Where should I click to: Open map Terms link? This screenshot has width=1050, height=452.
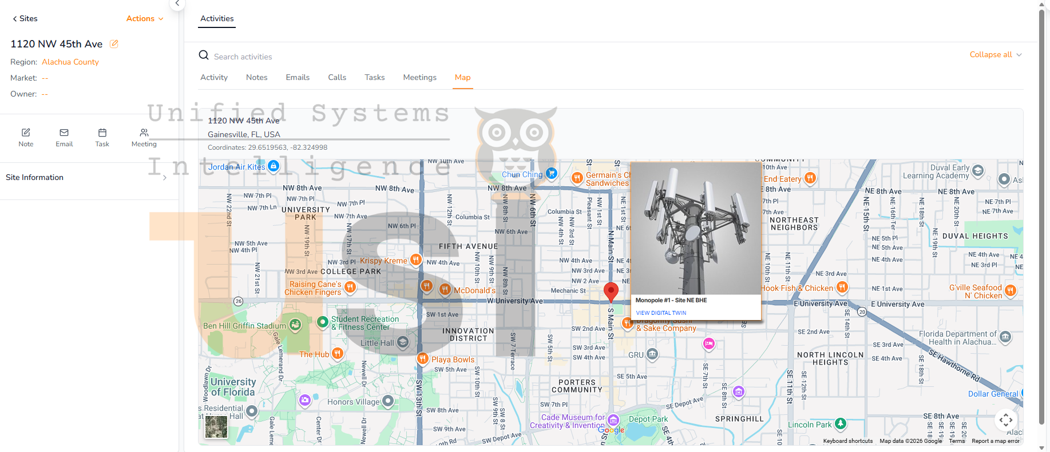click(x=957, y=441)
